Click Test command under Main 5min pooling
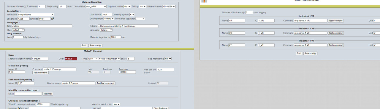The height and width of the screenshot is (109, 380). pos(40,73)
